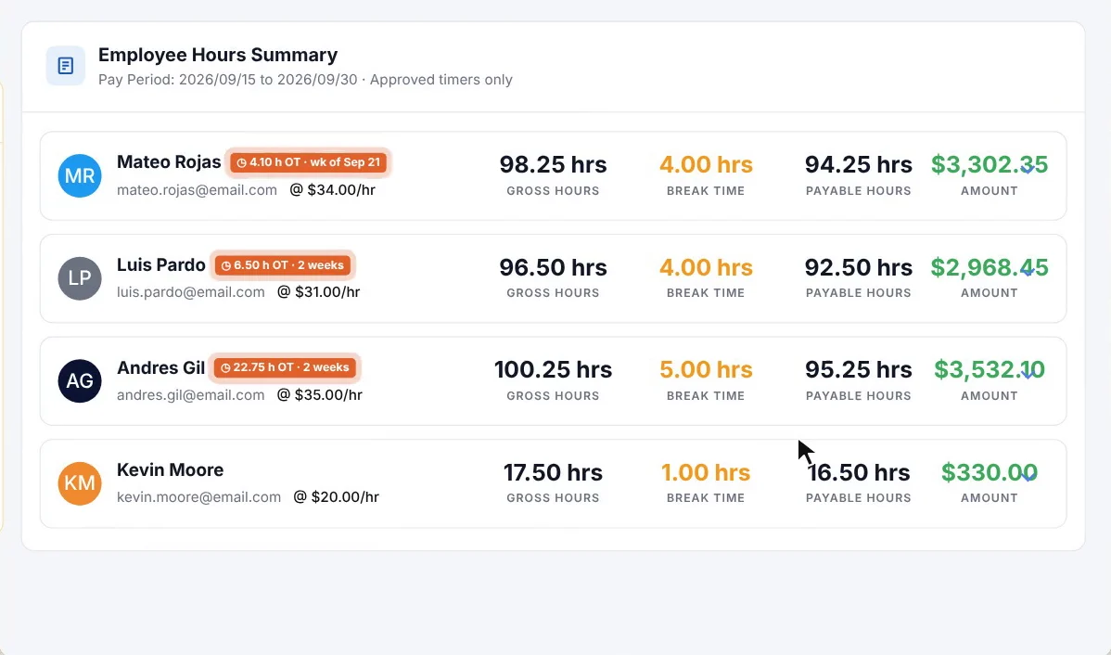Select the name 'Mateo Rojas'

click(x=169, y=161)
